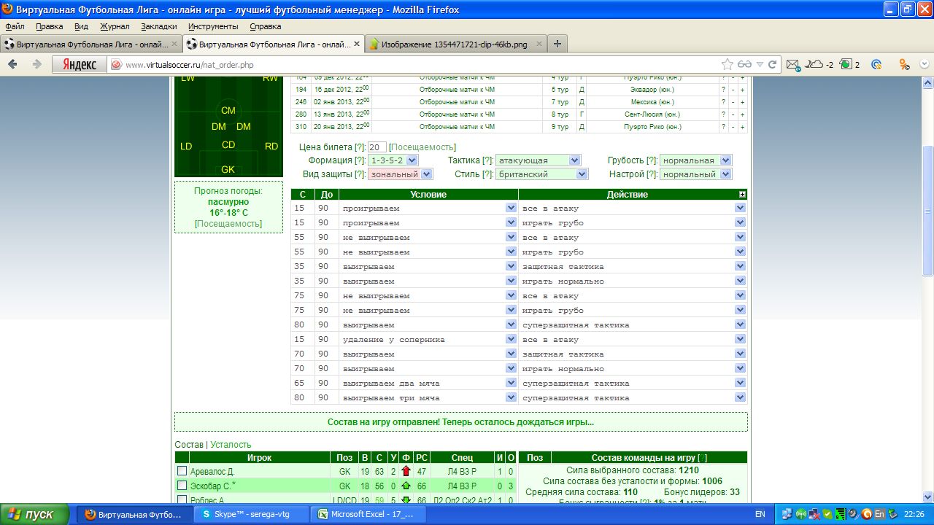
Task: Open the Формация 1-3-5-2 dropdown
Action: [x=393, y=160]
